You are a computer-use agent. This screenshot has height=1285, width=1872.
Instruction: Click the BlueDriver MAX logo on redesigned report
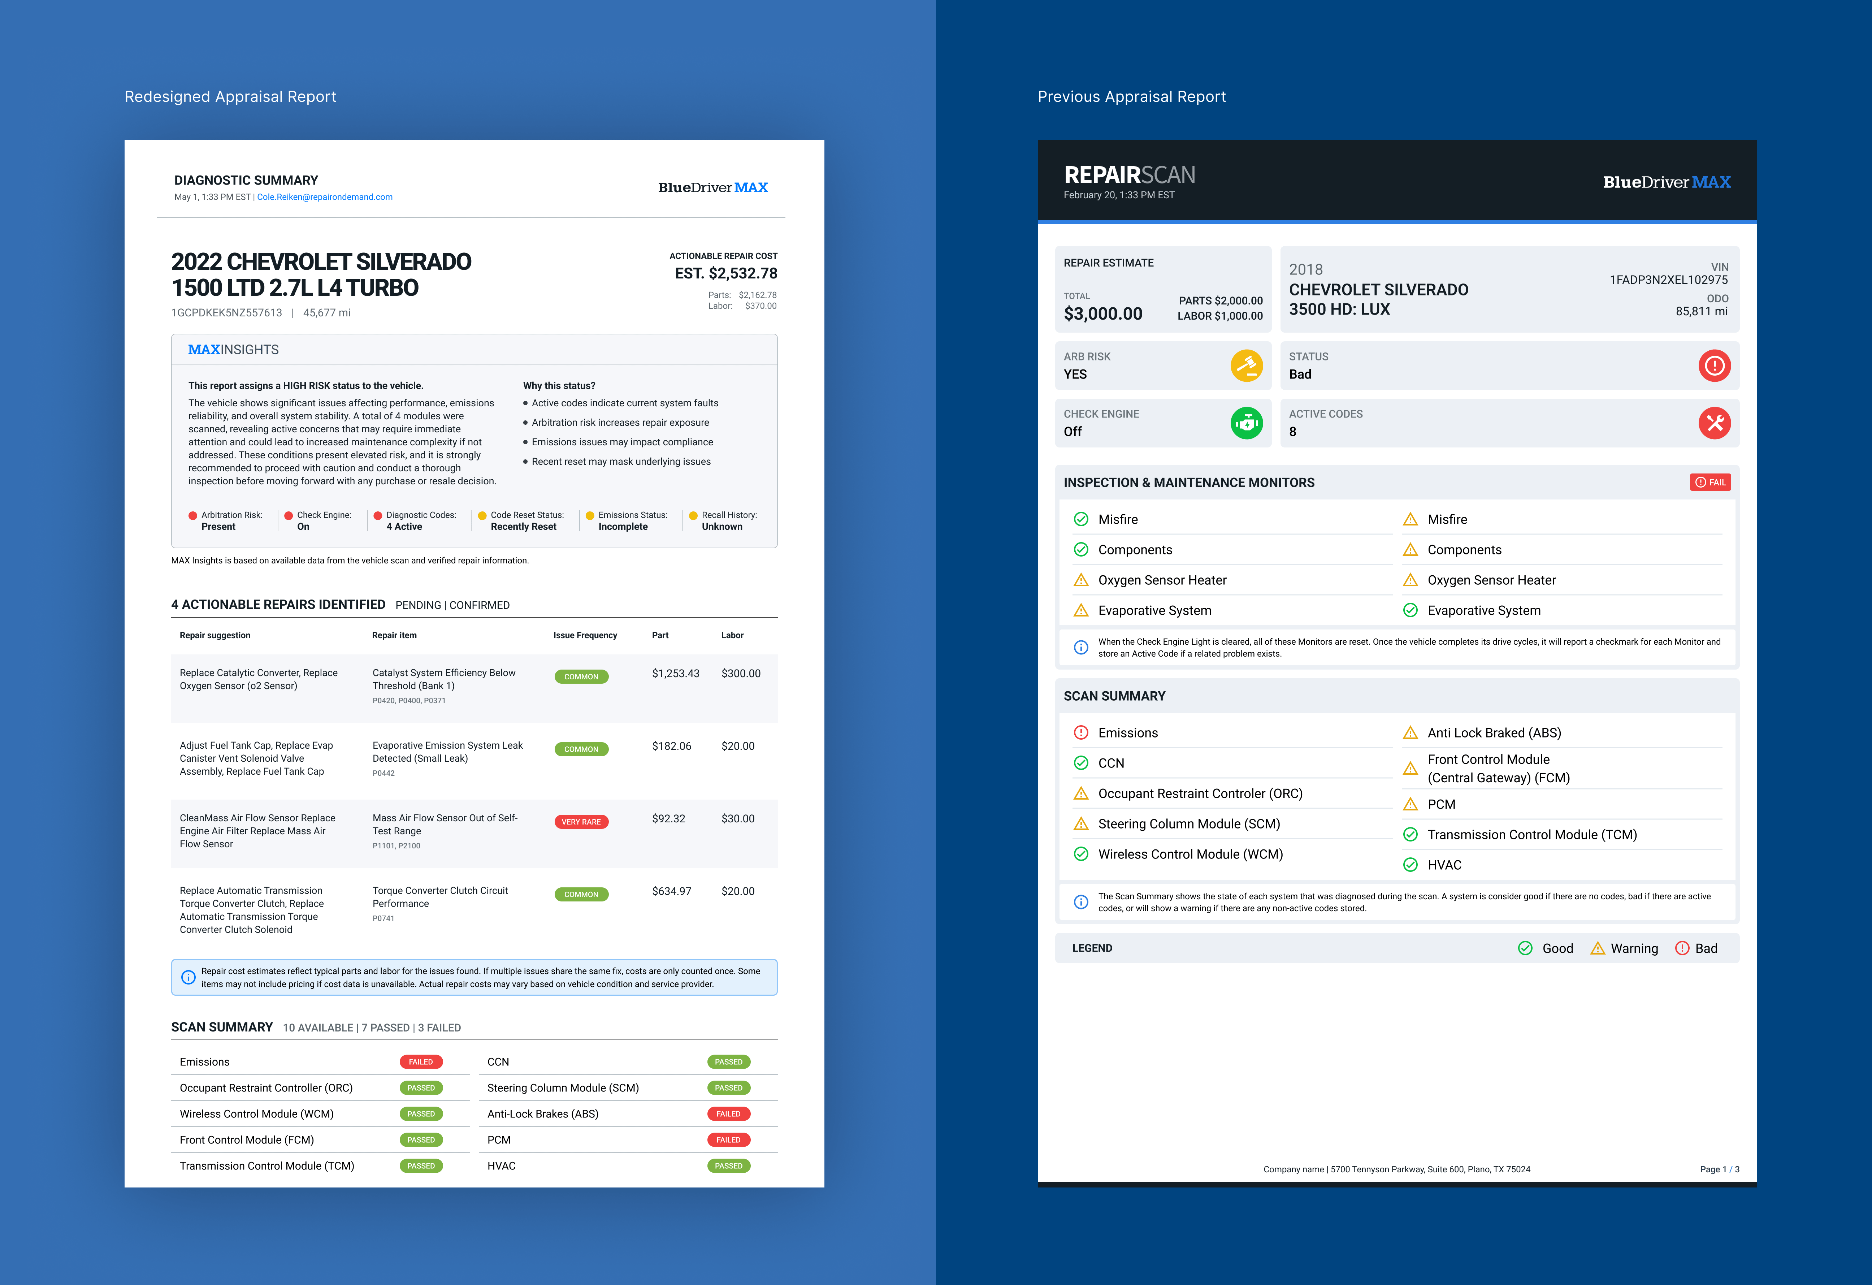713,188
